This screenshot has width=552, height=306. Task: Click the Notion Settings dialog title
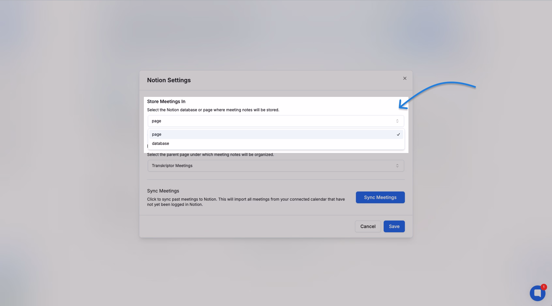pos(169,80)
